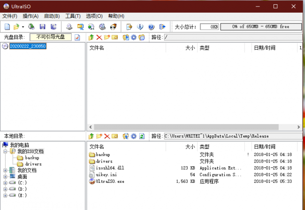
Task: Click the local pane Refresh icon
Action: pos(142,136)
